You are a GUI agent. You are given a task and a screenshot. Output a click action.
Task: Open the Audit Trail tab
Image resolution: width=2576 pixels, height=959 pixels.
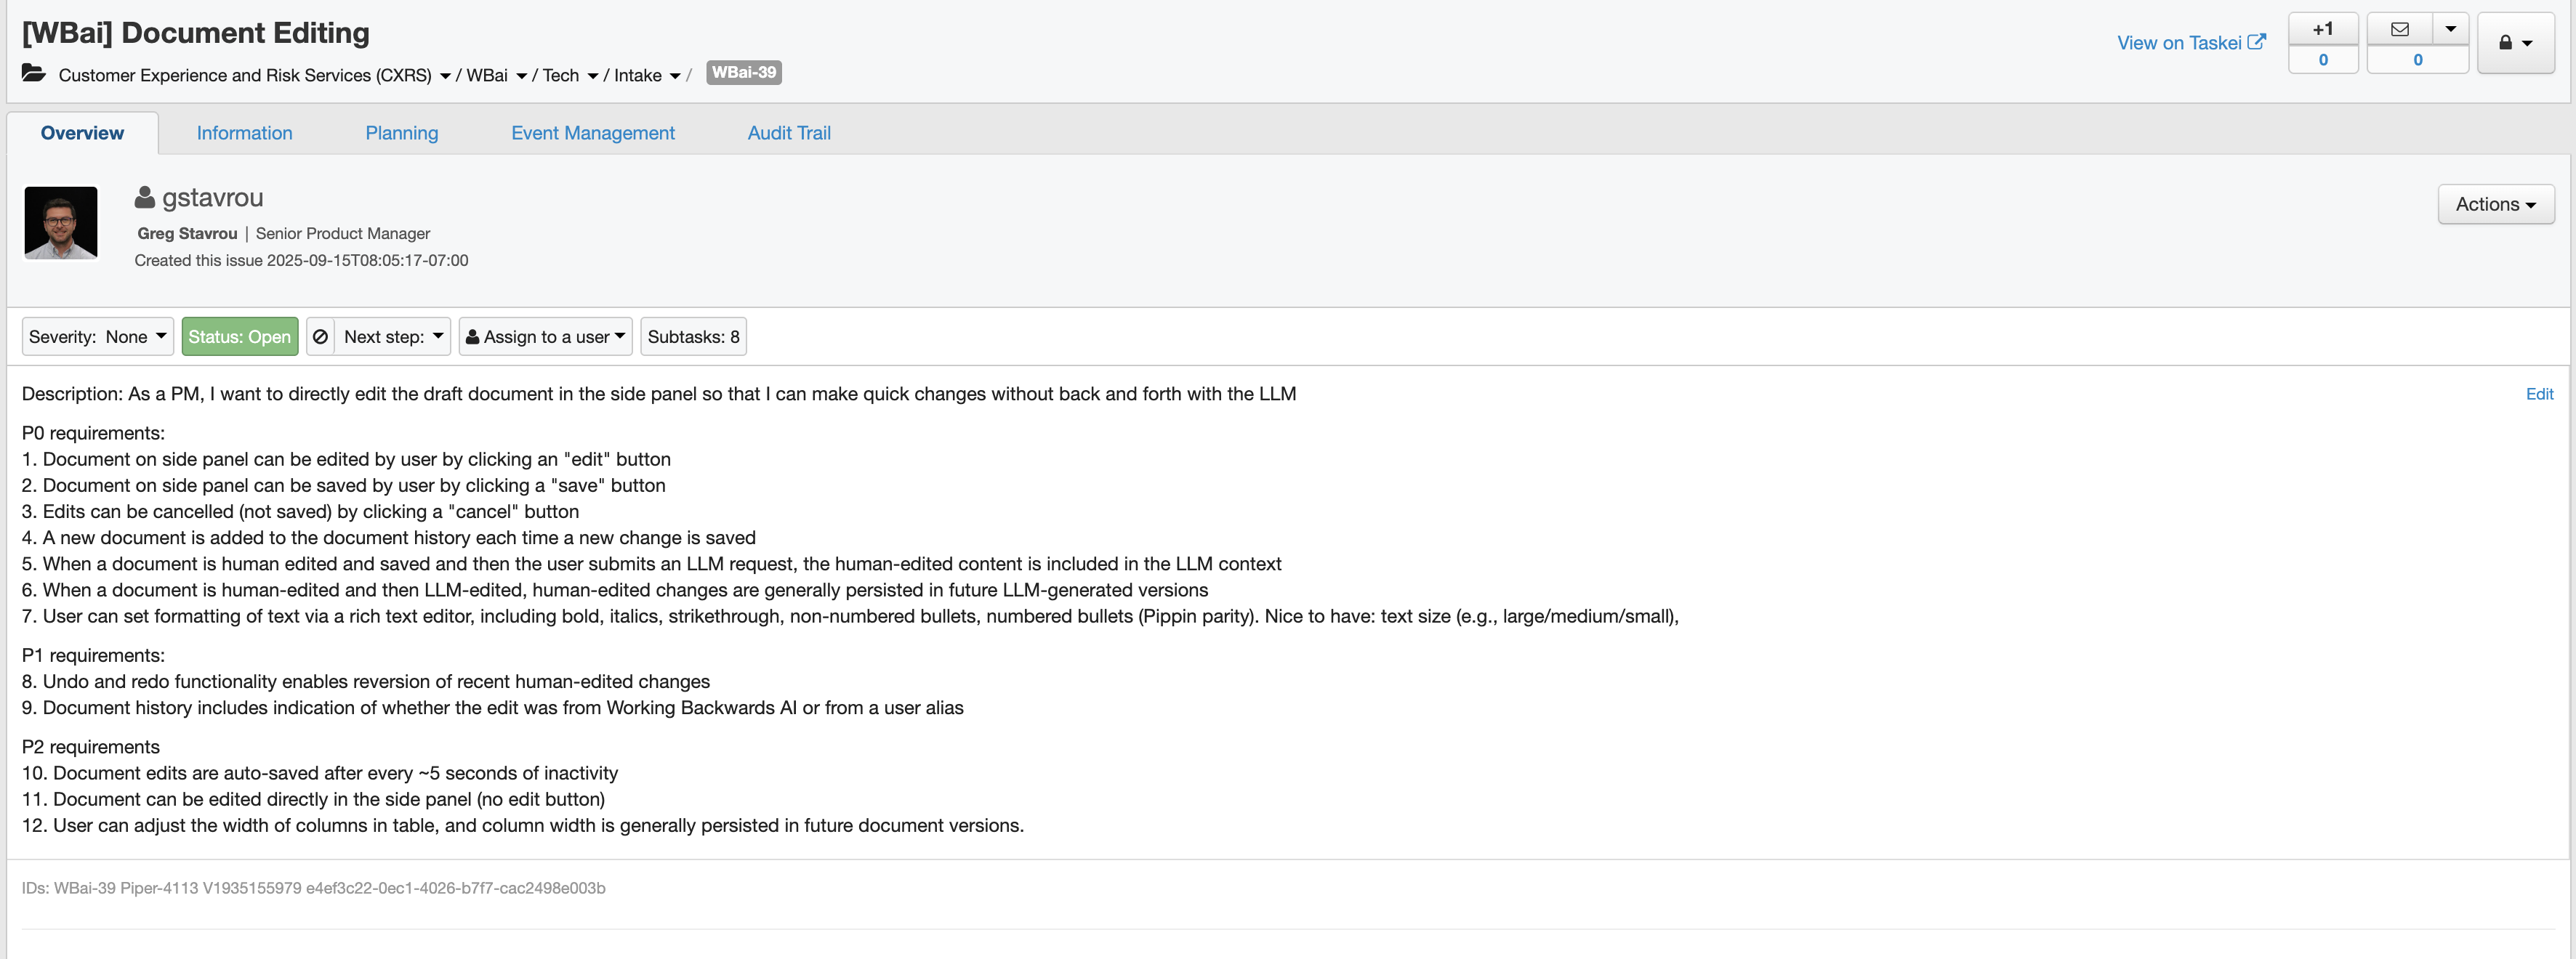[x=788, y=133]
